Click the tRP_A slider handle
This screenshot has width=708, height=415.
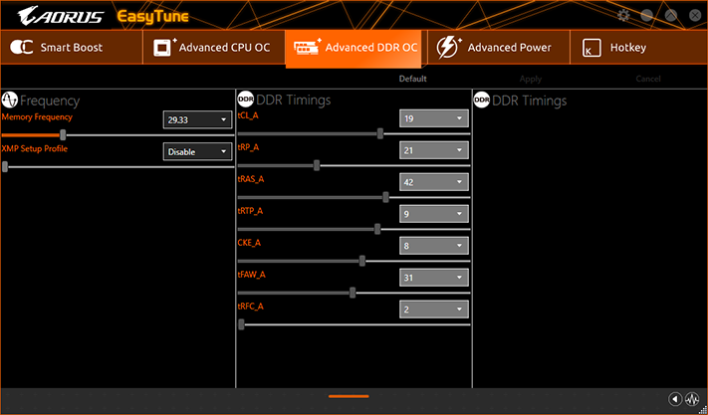317,165
